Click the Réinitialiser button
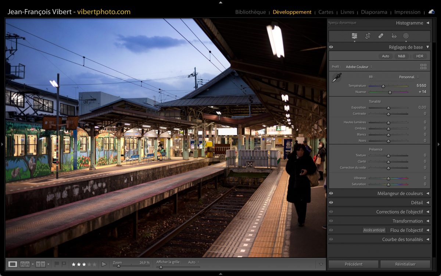This screenshot has width=441, height=276. tap(405, 264)
